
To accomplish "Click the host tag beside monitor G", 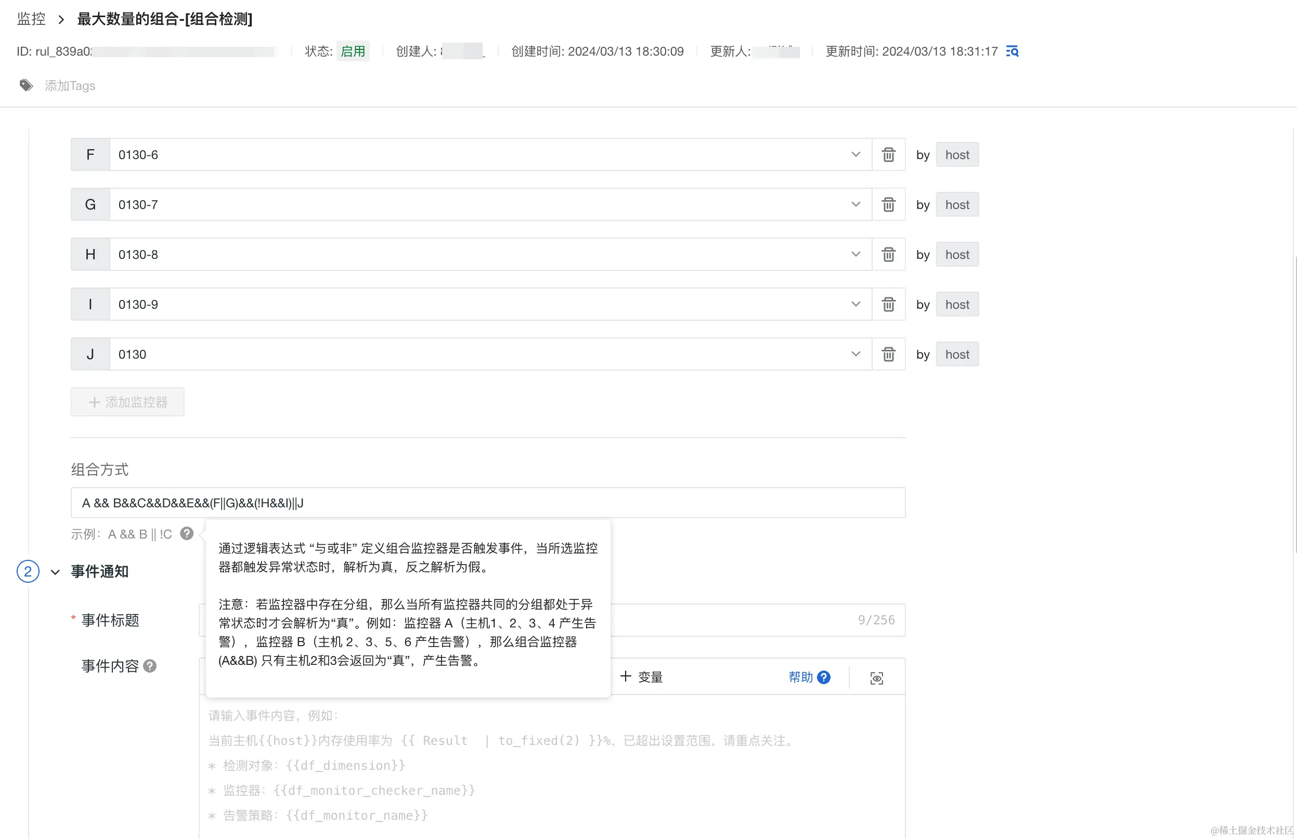I will 957,205.
